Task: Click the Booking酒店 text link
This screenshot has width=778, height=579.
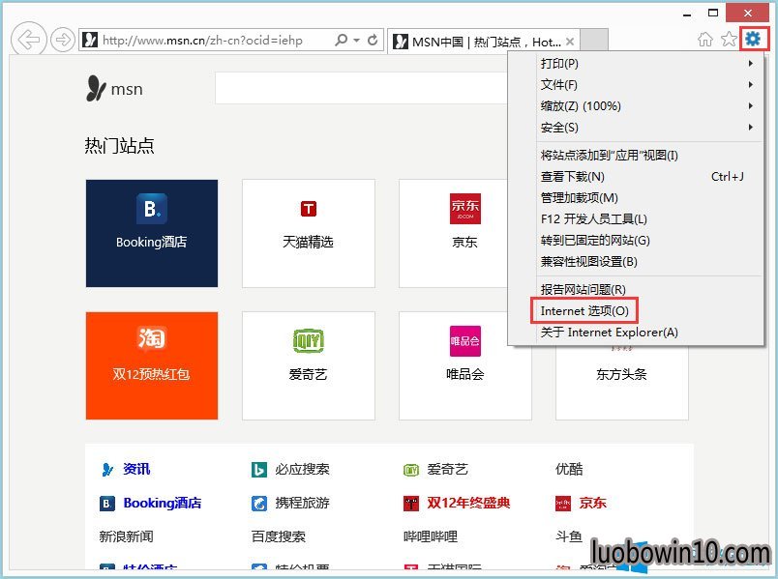Action: [x=163, y=504]
